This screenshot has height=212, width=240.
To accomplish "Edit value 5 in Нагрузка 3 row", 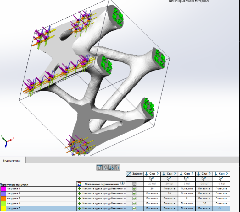I will pyautogui.click(x=187, y=199).
